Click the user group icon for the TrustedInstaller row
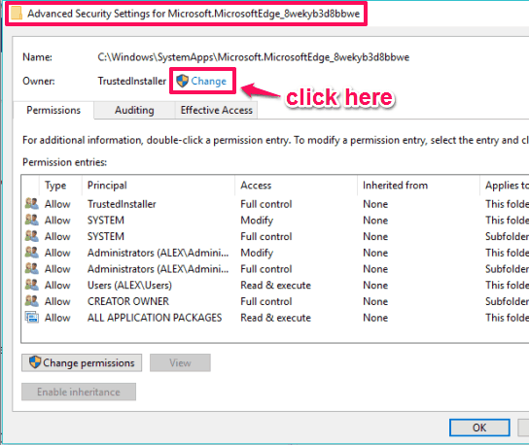Image resolution: width=529 pixels, height=445 pixels. (32, 204)
